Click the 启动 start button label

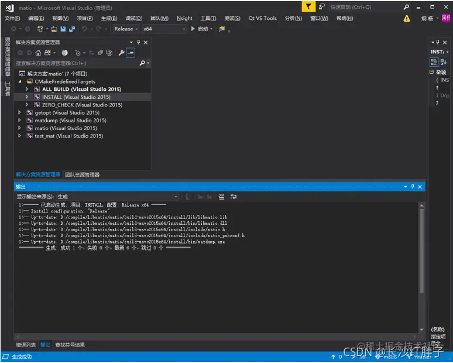[x=203, y=29]
